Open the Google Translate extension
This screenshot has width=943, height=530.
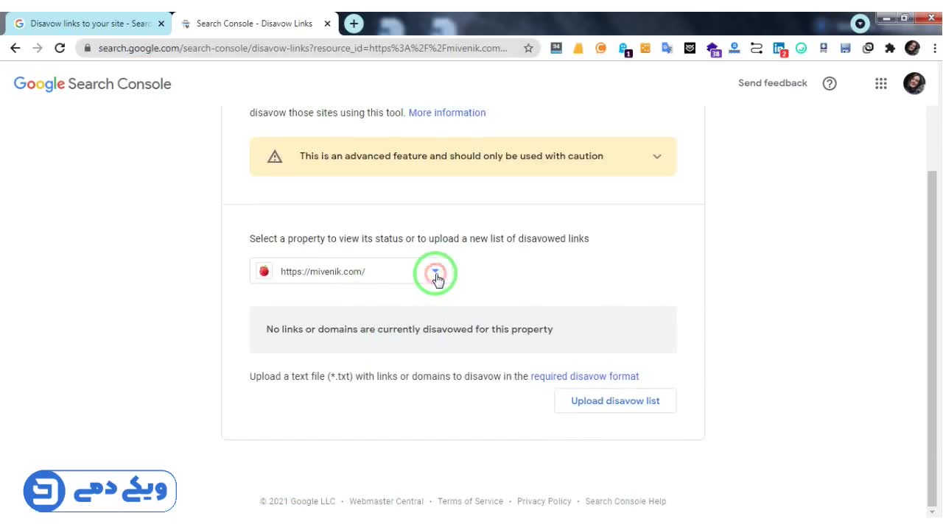coord(667,48)
